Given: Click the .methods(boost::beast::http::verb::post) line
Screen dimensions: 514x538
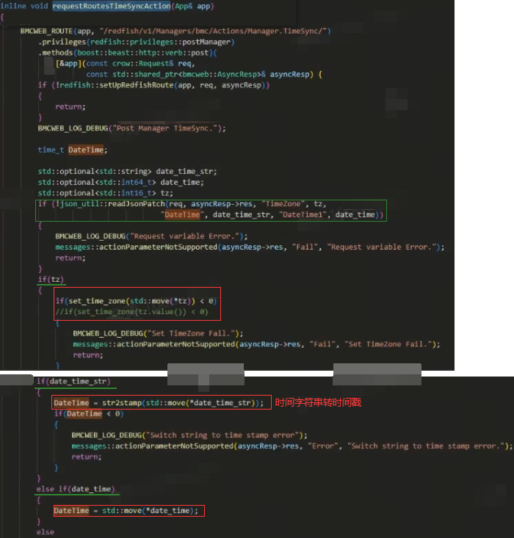Looking at the screenshot, I should [127, 53].
